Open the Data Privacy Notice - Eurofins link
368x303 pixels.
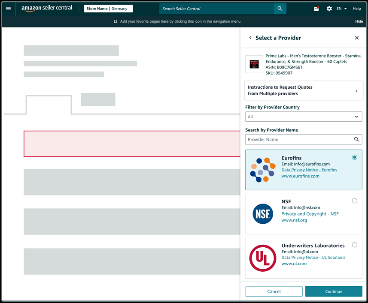pos(309,170)
